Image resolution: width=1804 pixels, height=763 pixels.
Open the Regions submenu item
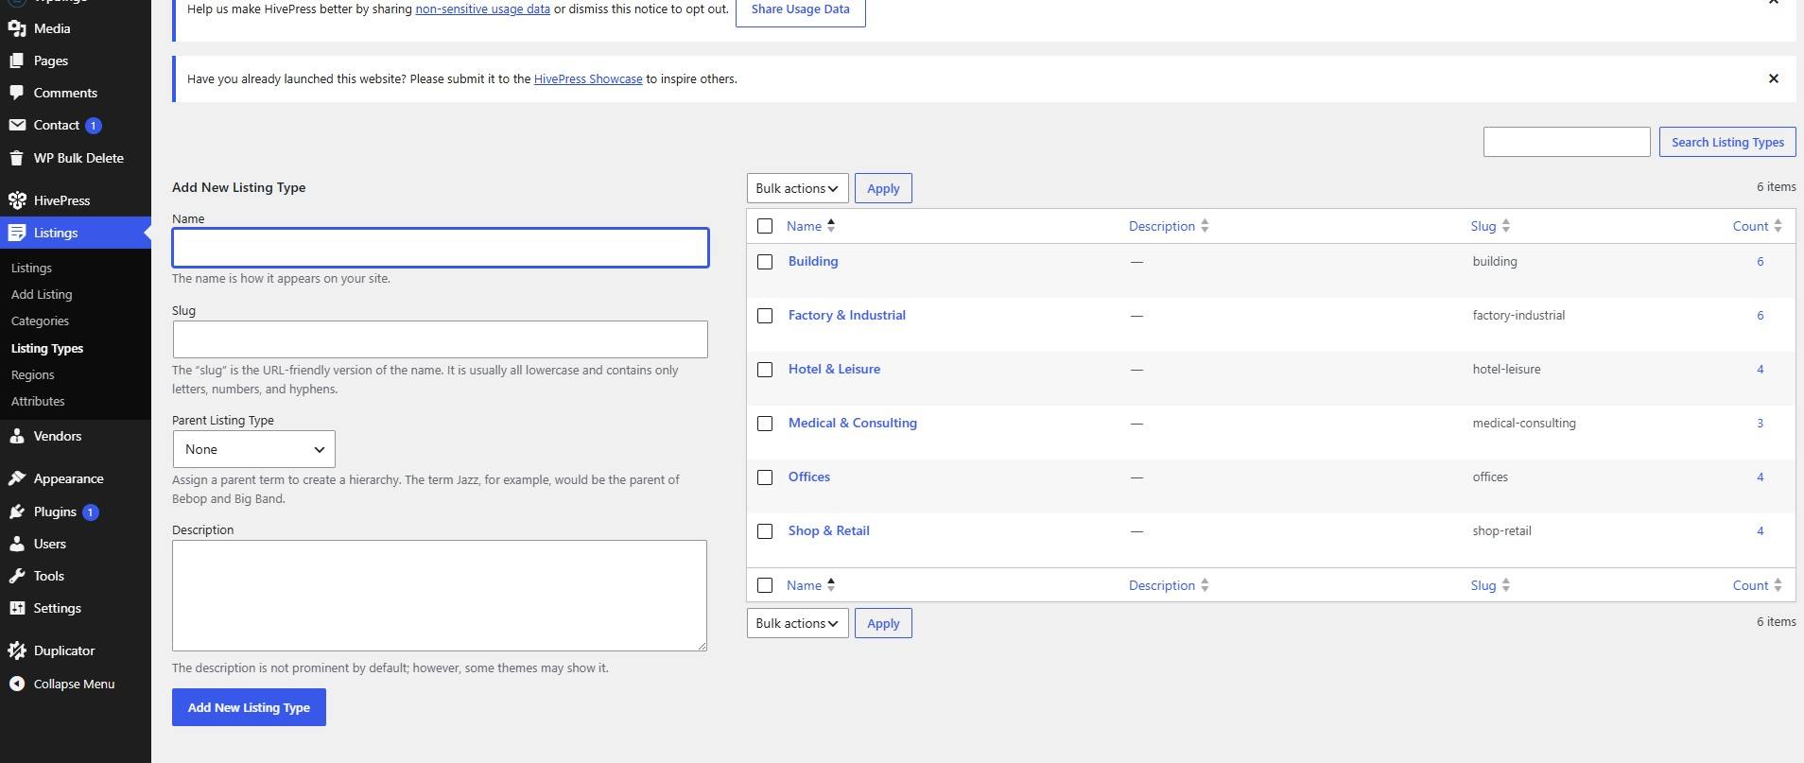tap(32, 375)
